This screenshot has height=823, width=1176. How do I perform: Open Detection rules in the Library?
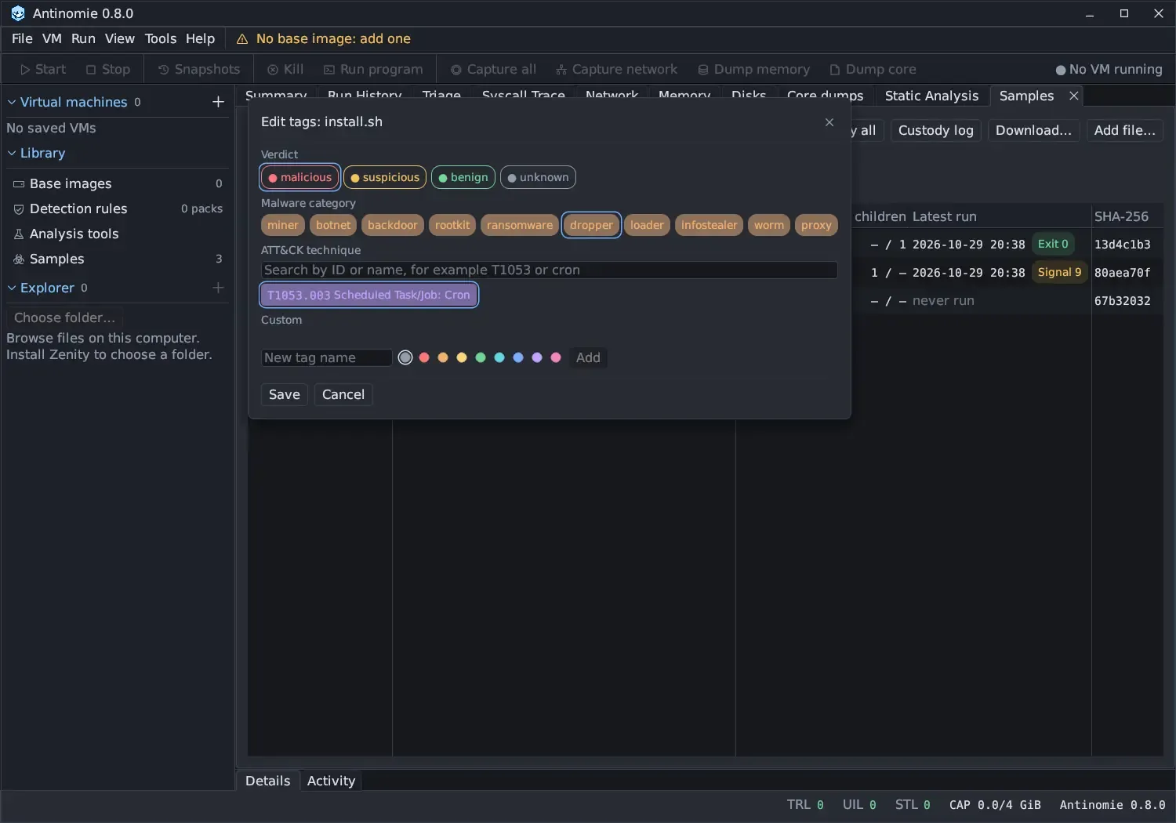point(118,208)
